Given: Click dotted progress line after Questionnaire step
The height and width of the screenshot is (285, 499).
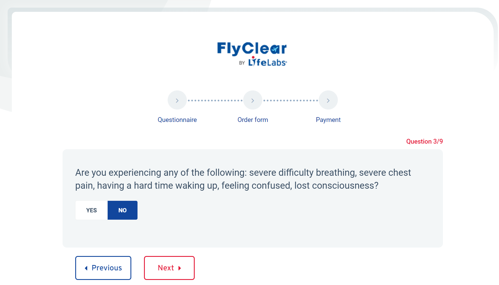Looking at the screenshot, I should click(x=215, y=101).
